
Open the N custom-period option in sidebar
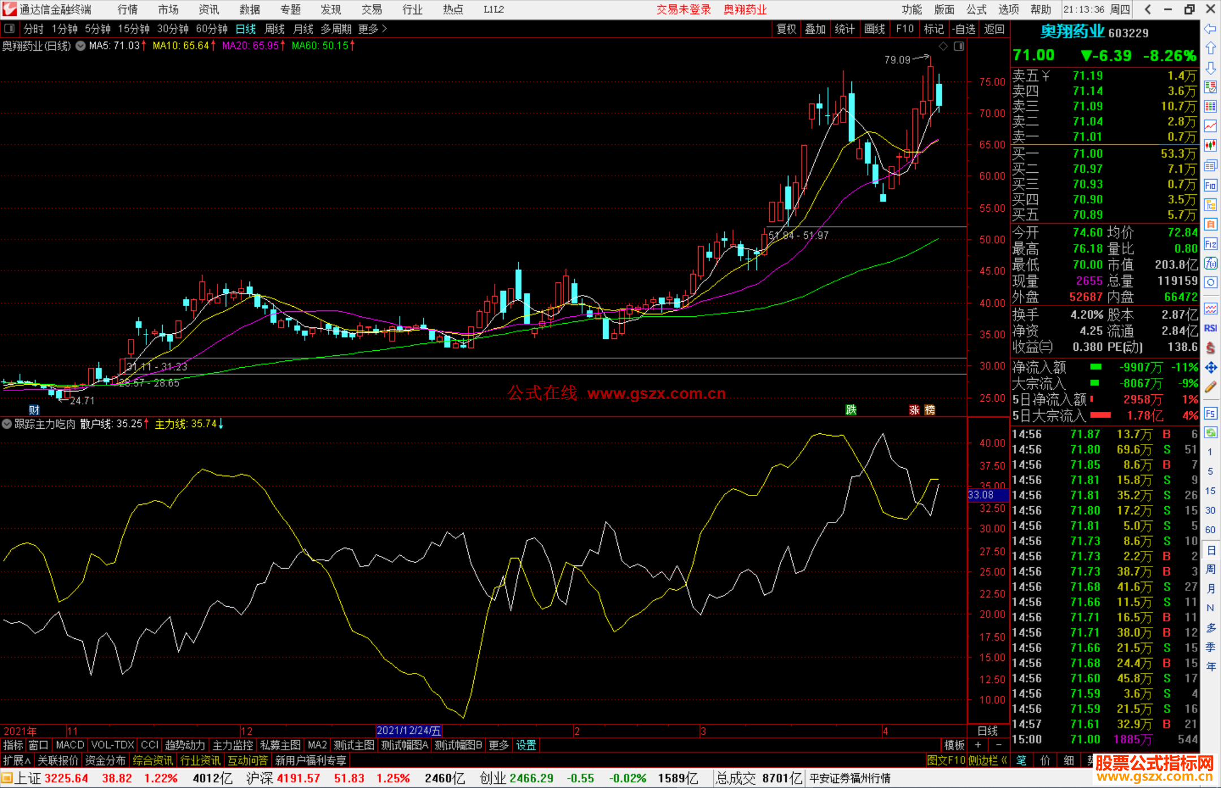click(x=1210, y=608)
